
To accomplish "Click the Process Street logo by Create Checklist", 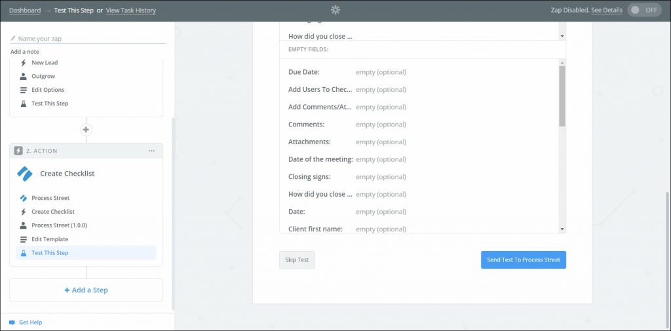I will 24,174.
